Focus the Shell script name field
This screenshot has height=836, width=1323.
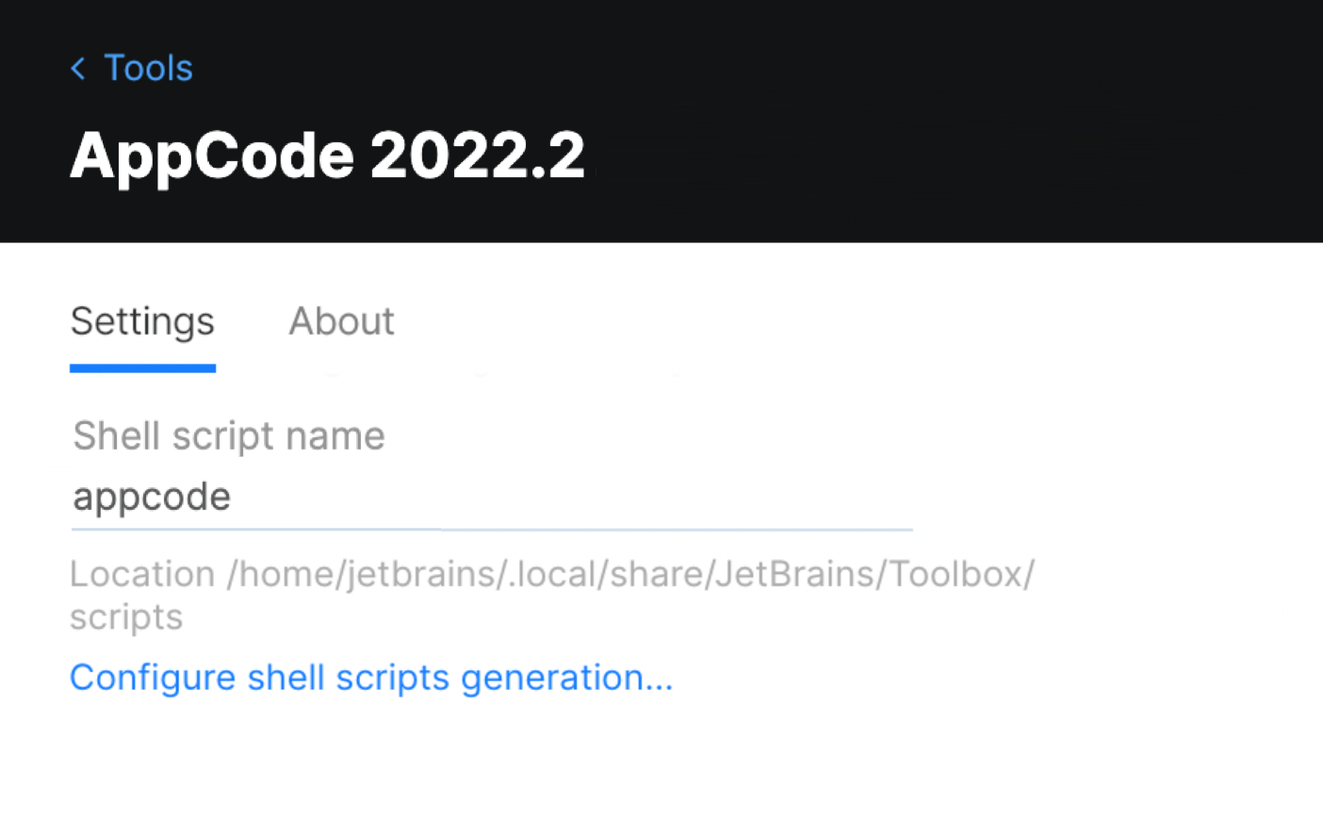click(x=492, y=497)
